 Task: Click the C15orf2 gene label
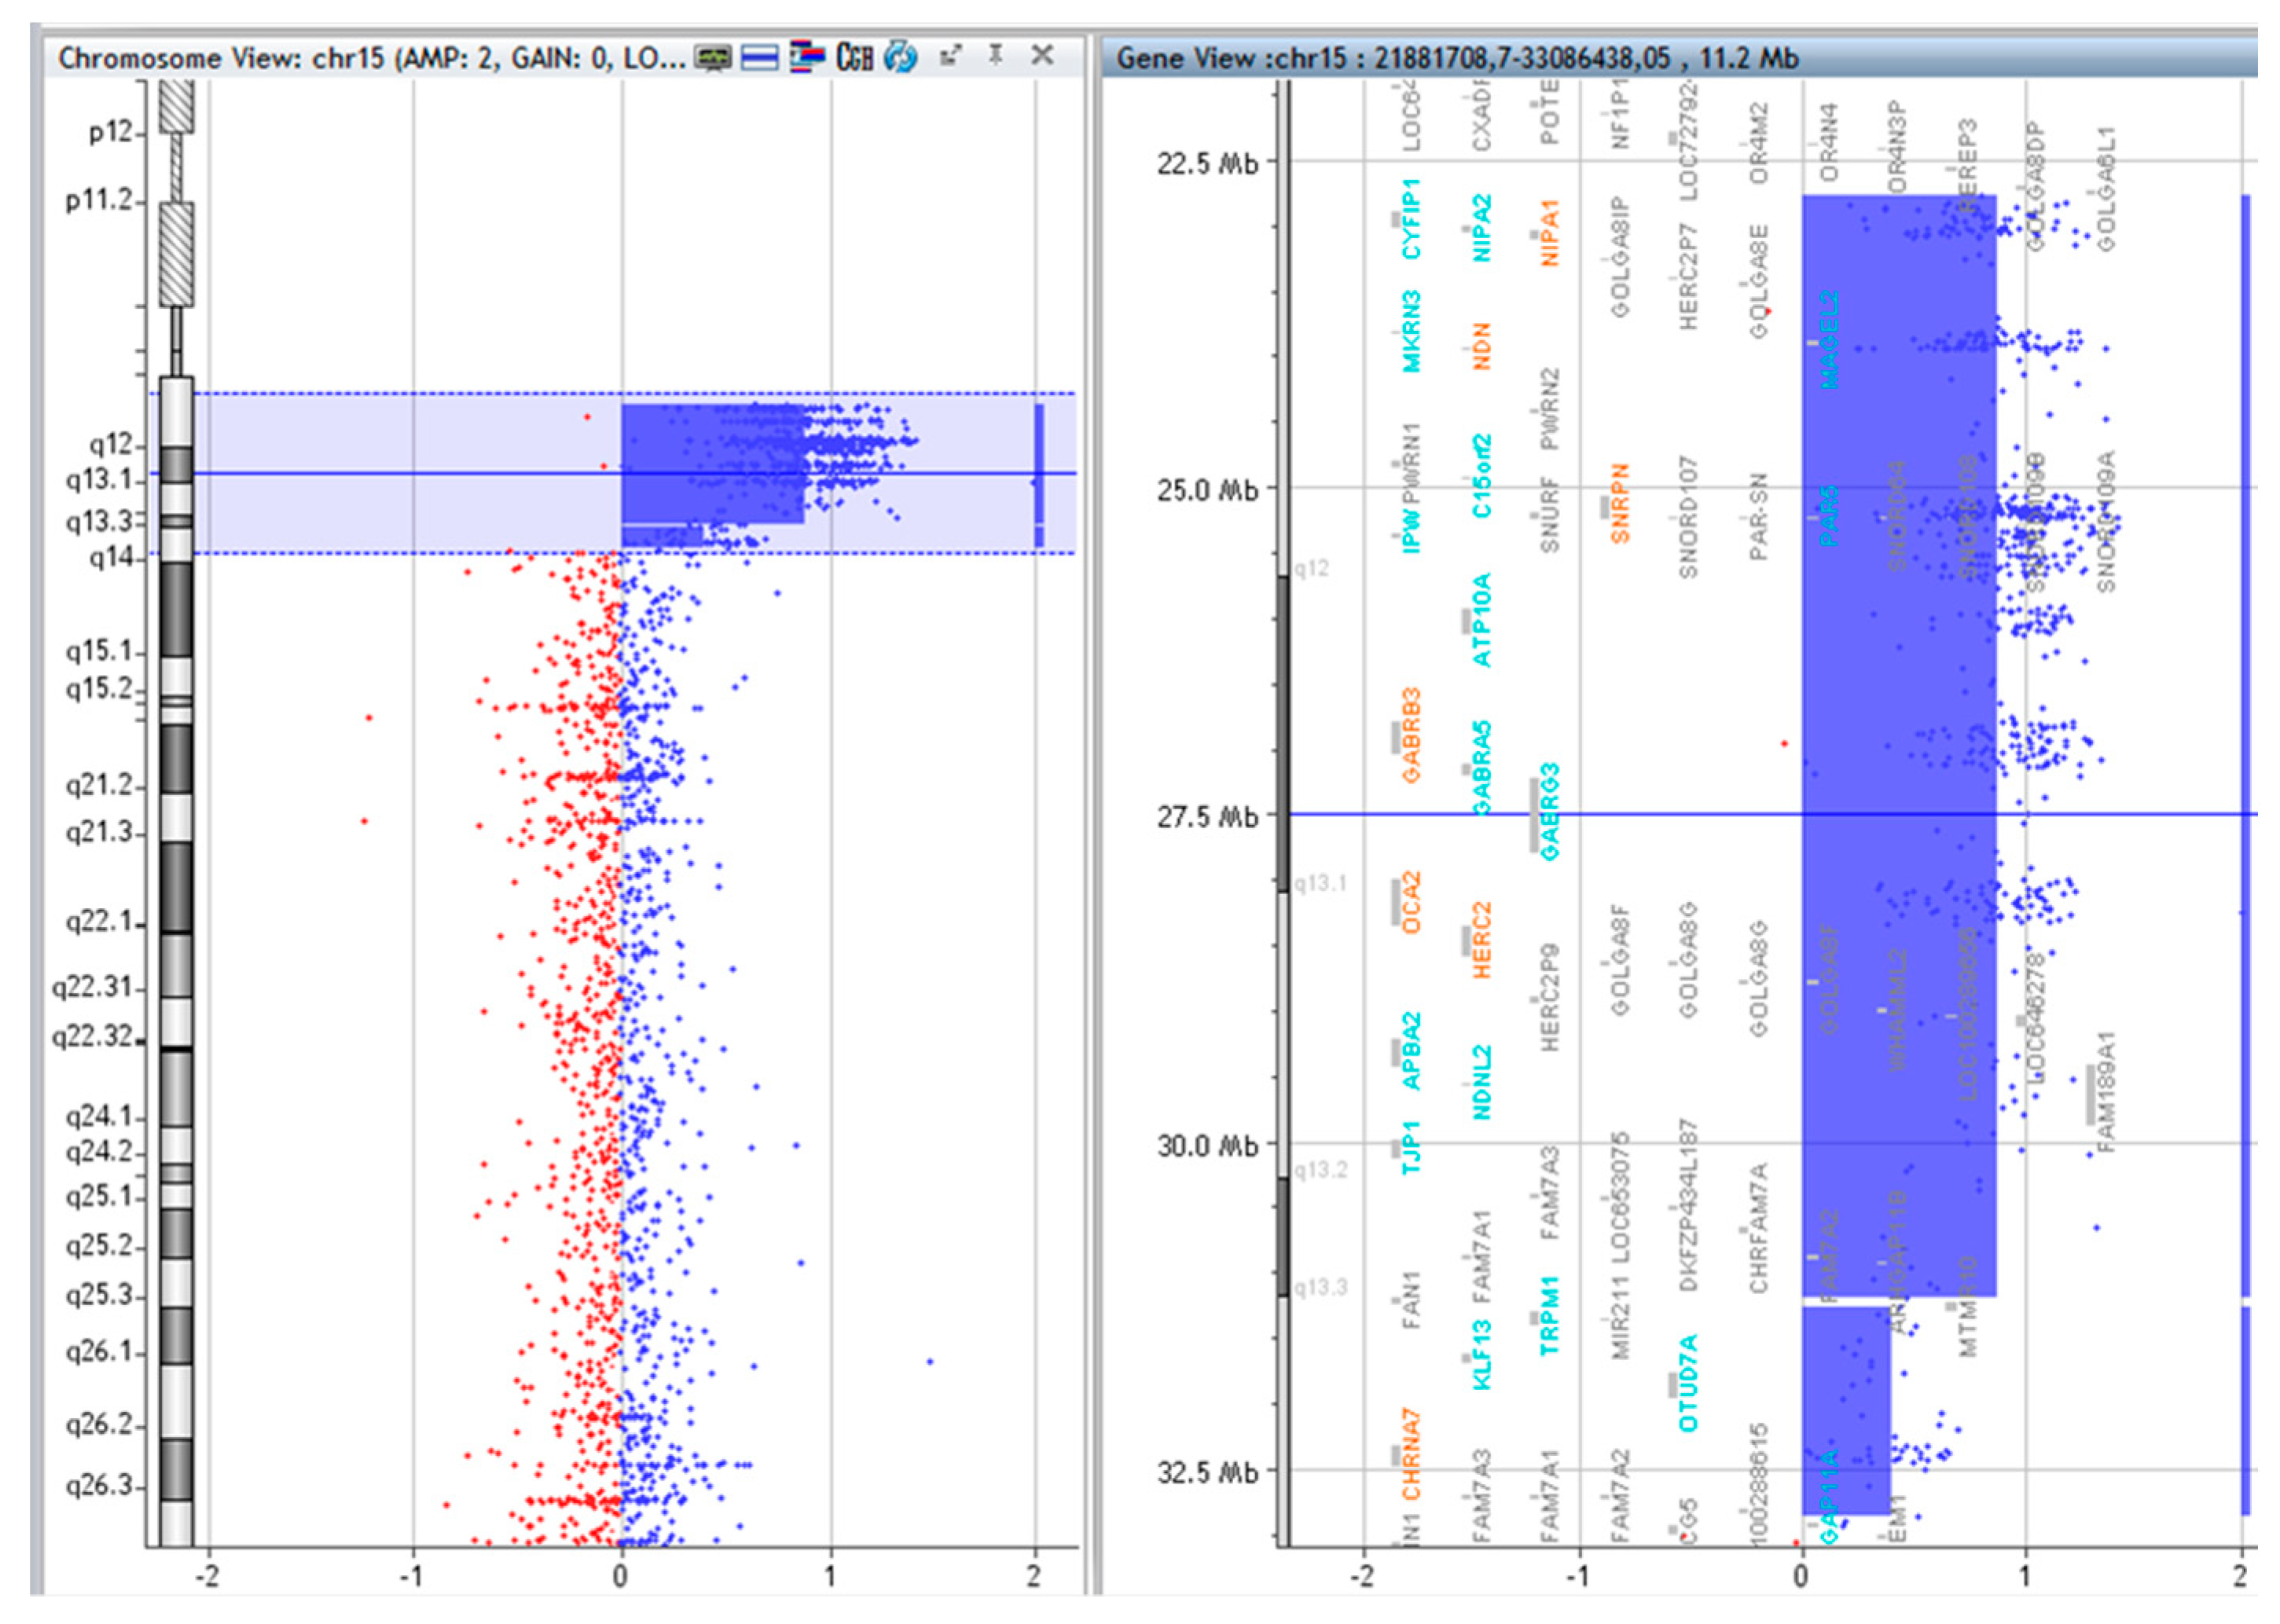tap(1481, 476)
